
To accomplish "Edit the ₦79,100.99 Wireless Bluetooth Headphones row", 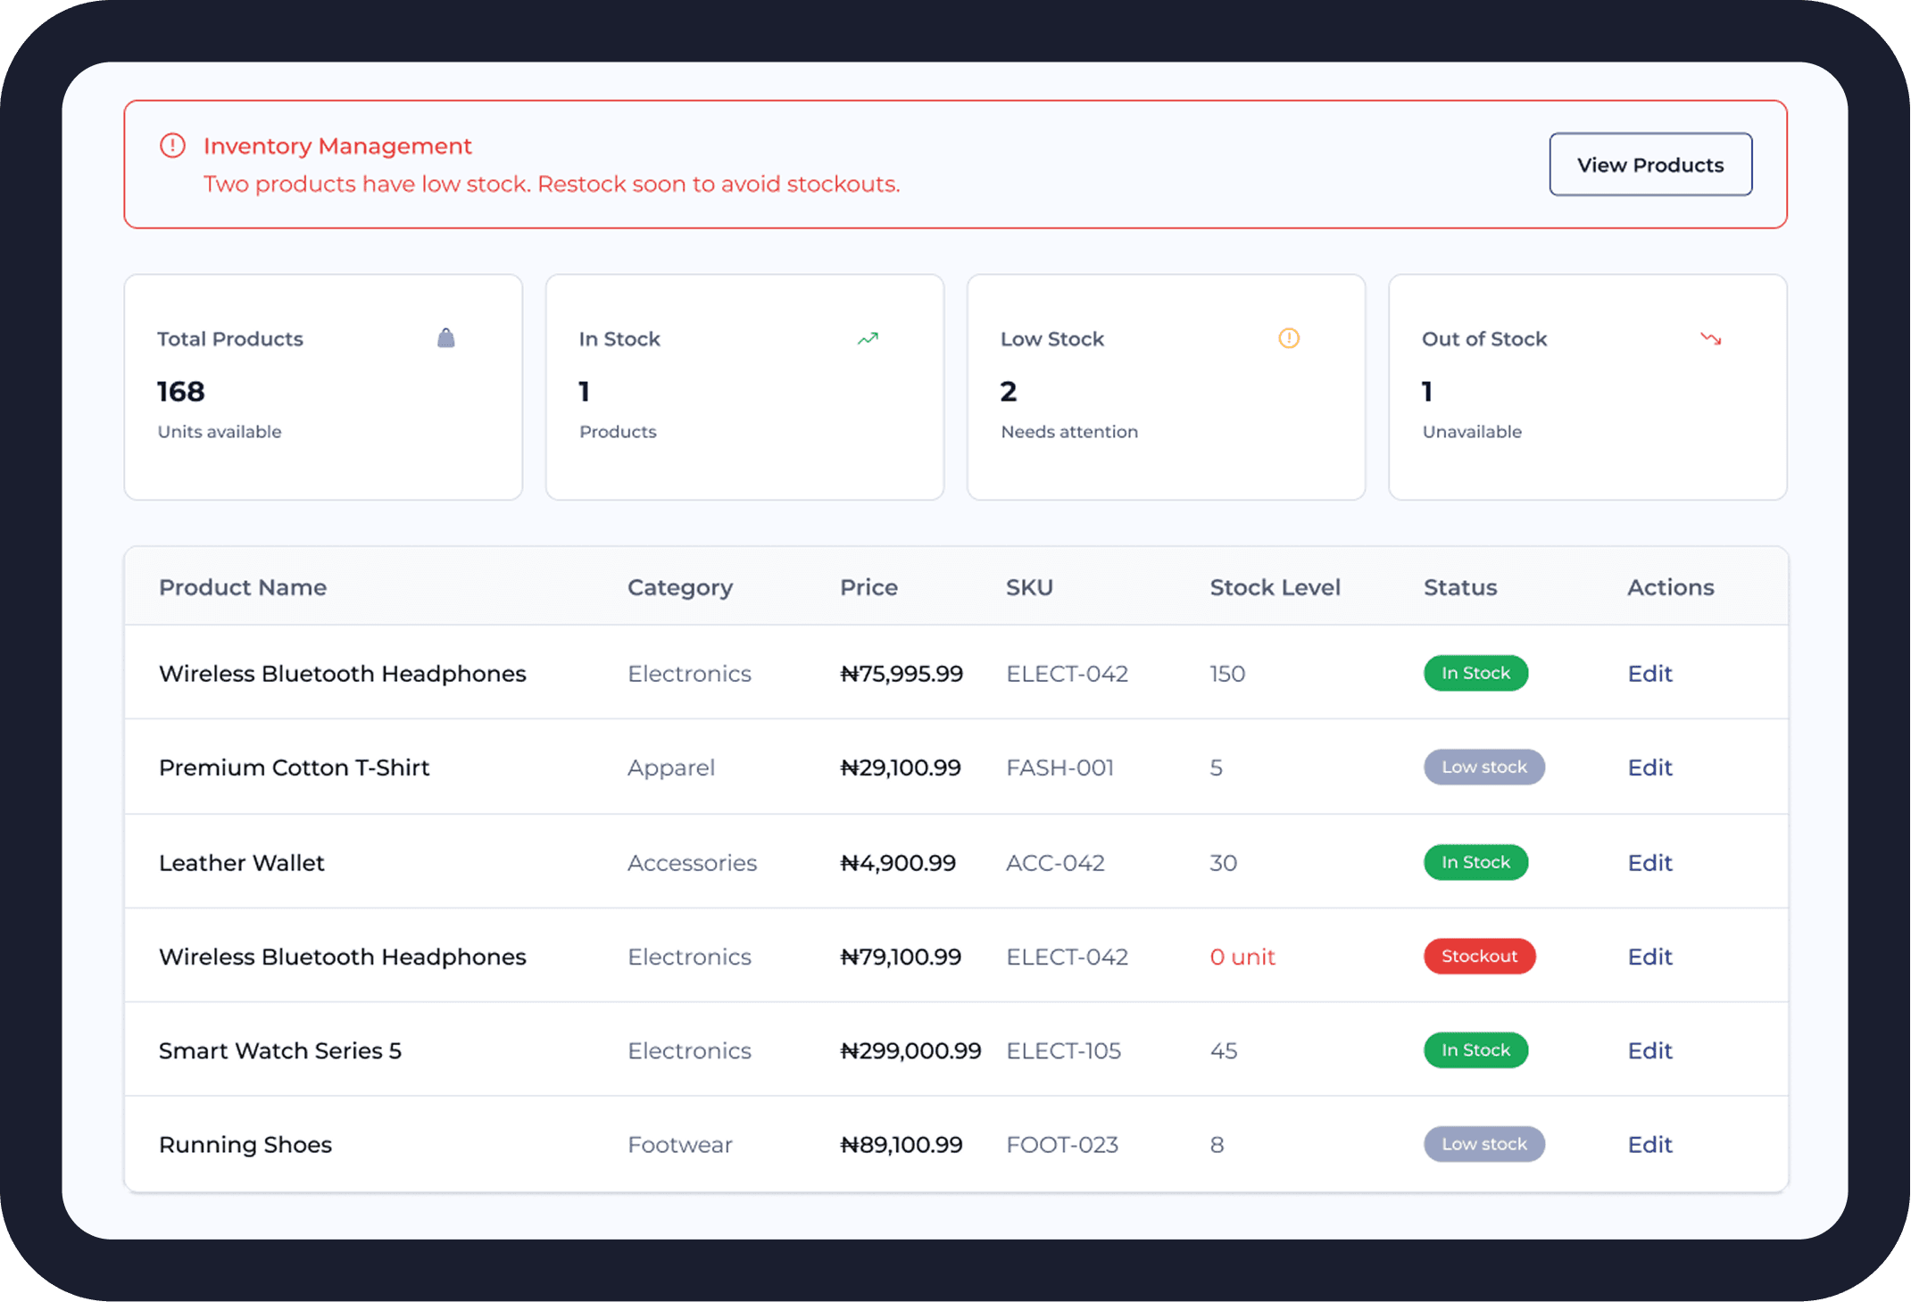I will tap(1649, 957).
